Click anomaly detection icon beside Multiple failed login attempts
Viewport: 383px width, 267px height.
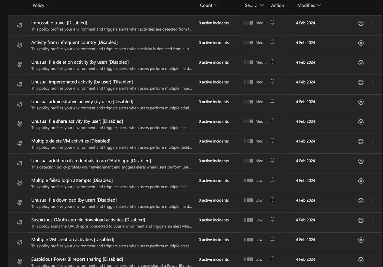pos(20,183)
